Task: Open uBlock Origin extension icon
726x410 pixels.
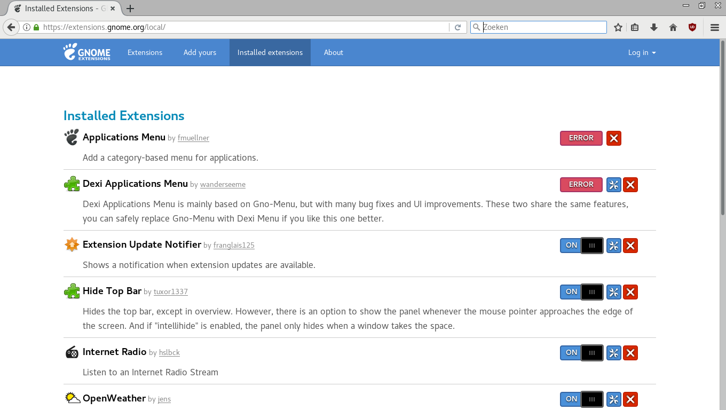Action: pos(692,27)
